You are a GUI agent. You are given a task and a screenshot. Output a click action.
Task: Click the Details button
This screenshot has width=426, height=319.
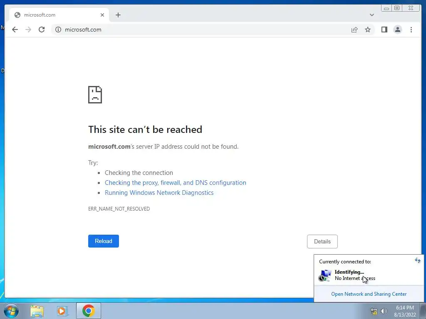(x=322, y=241)
